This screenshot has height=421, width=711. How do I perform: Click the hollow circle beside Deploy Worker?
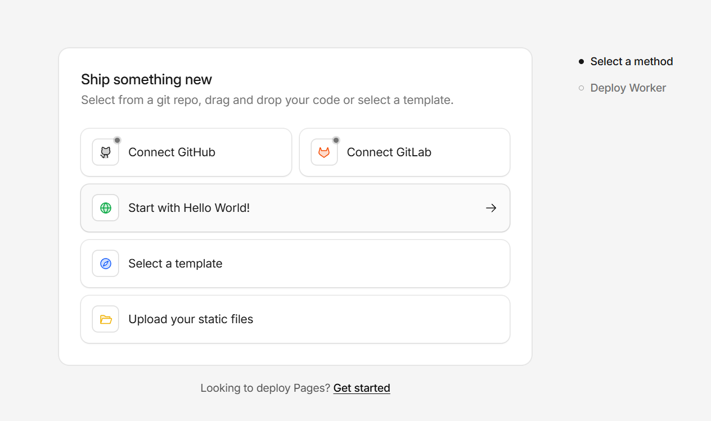582,88
